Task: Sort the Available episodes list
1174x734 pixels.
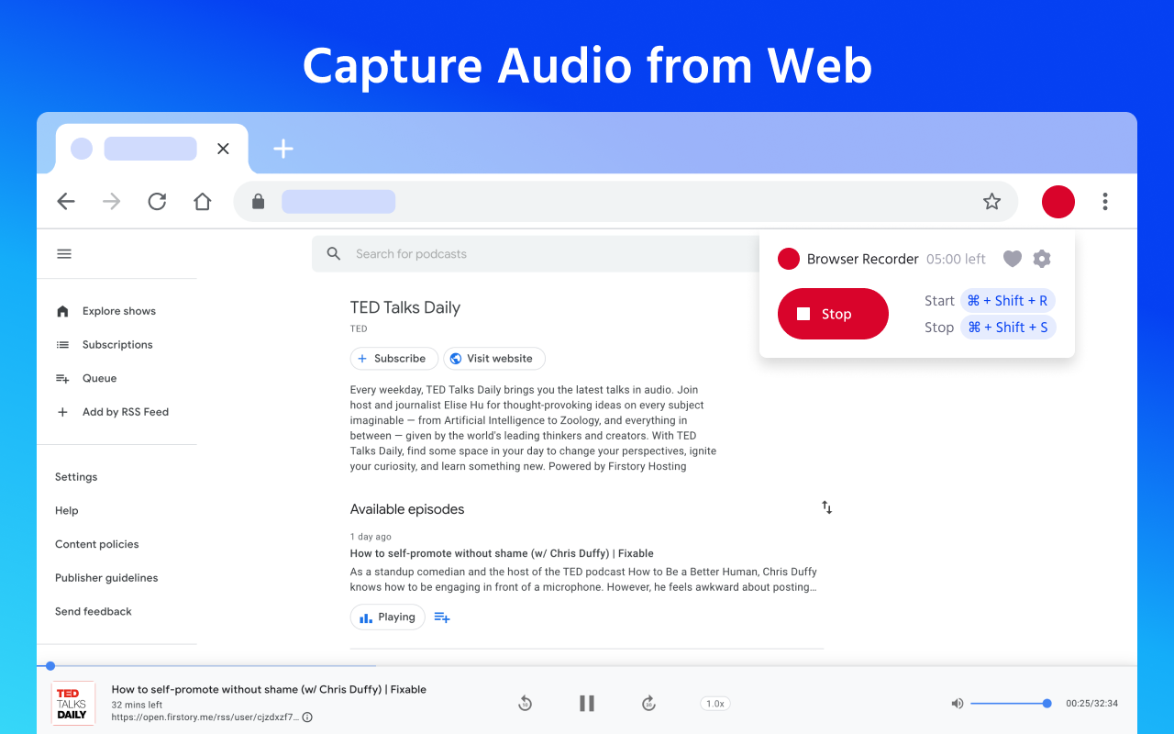Action: click(x=825, y=506)
